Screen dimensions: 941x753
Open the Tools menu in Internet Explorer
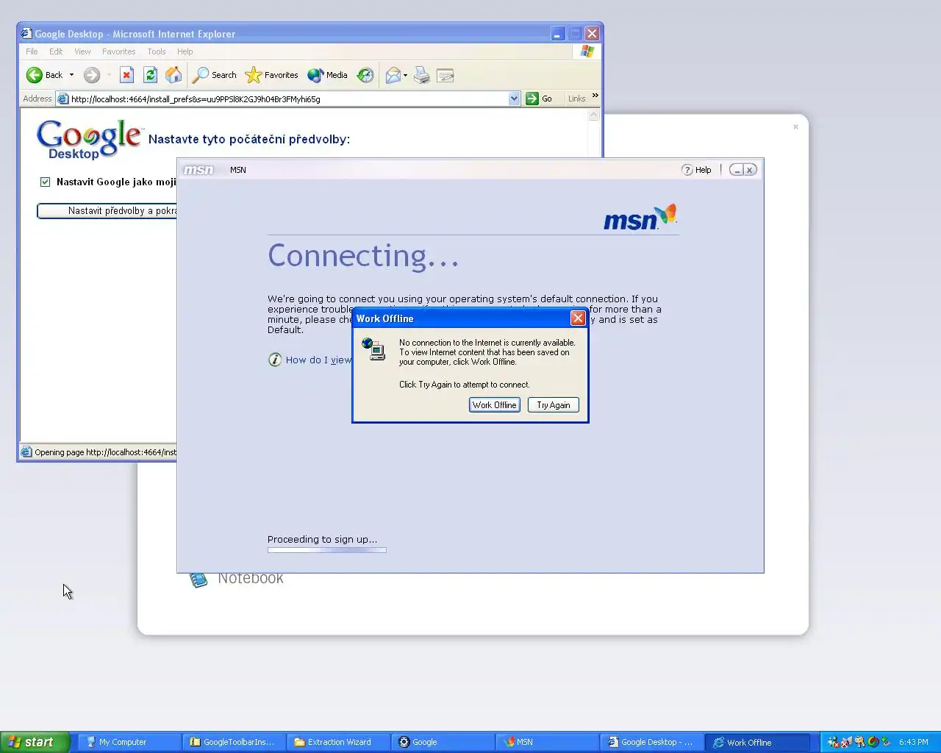[x=156, y=51]
